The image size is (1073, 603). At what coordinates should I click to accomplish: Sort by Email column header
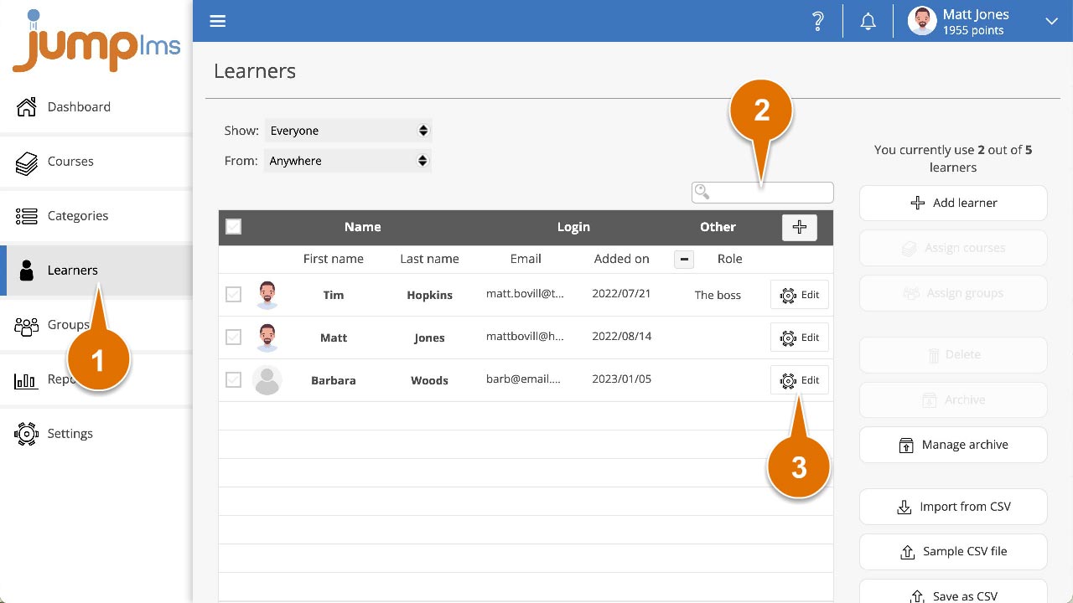[526, 259]
